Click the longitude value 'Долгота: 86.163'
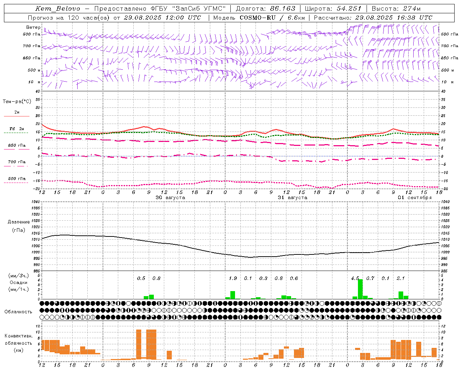The width and height of the screenshot is (460, 368). coord(266,9)
